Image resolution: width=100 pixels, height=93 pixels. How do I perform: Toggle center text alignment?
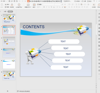(72, 7)
